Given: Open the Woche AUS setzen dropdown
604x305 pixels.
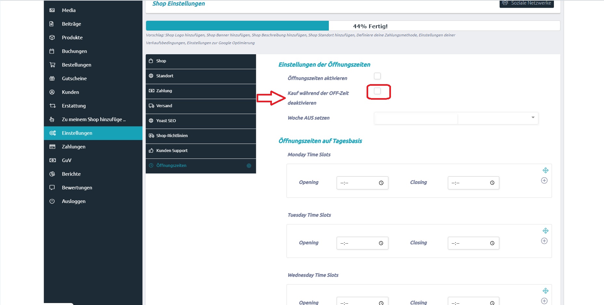Looking at the screenshot, I should (456, 118).
